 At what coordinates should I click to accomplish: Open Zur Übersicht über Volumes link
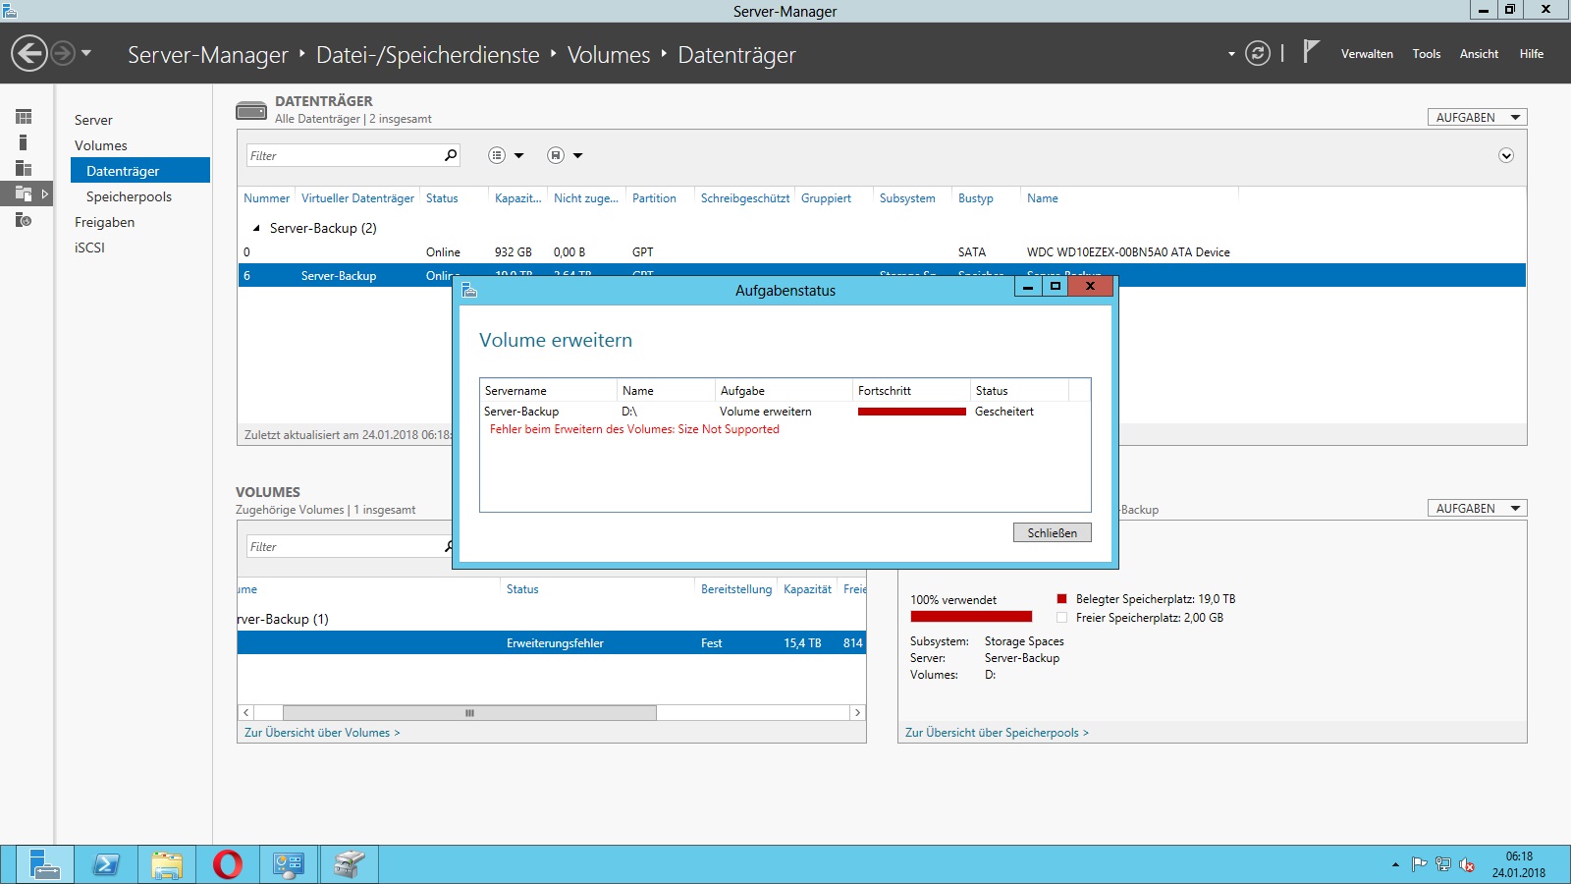point(322,733)
